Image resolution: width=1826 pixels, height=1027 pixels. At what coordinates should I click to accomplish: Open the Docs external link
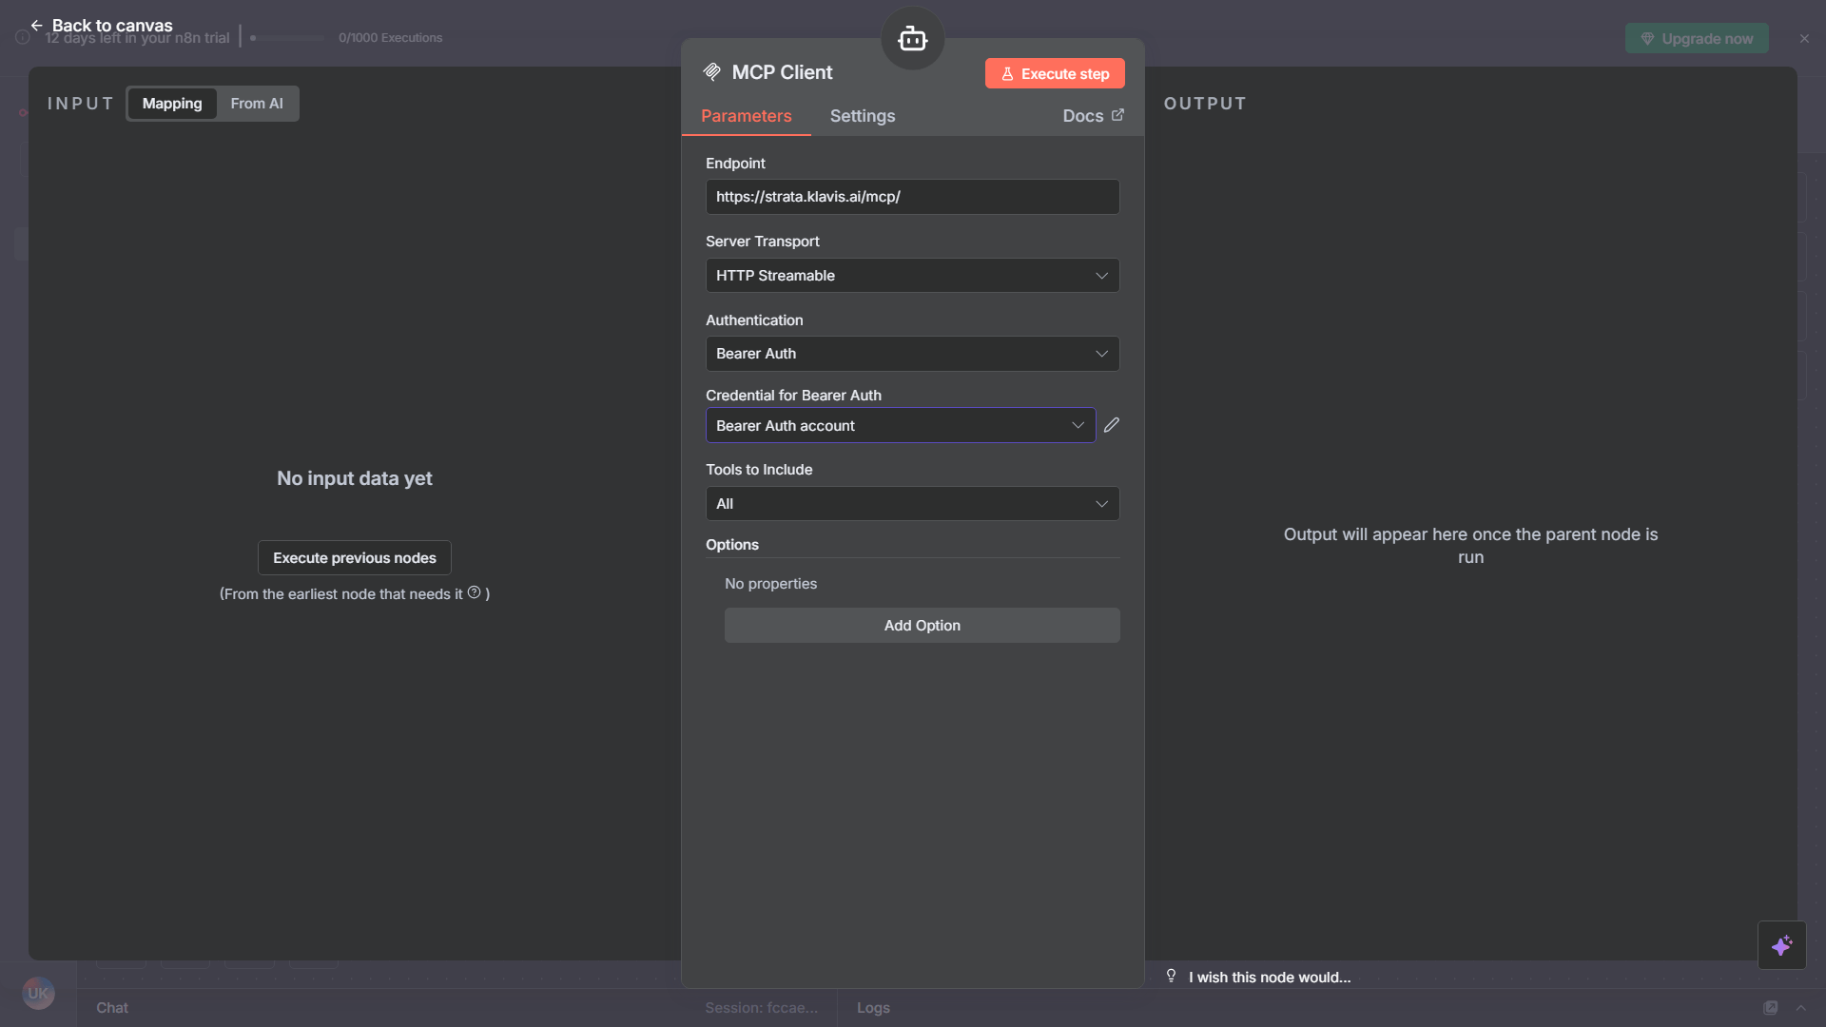point(1092,115)
